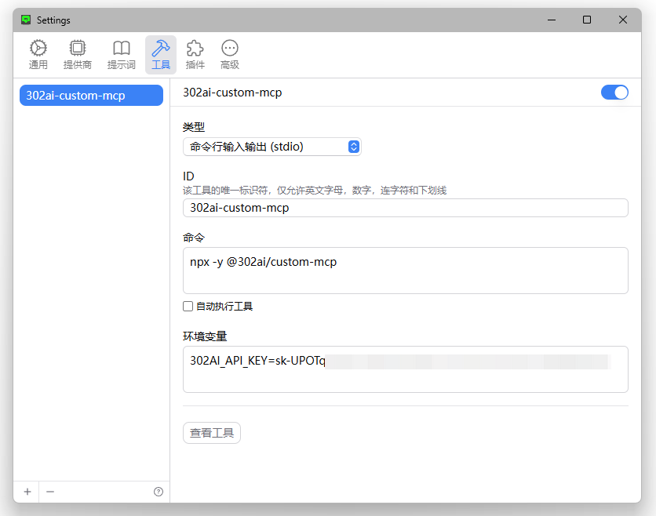Switch to the 提示词 prompts tab
This screenshot has width=656, height=516.
pos(122,55)
